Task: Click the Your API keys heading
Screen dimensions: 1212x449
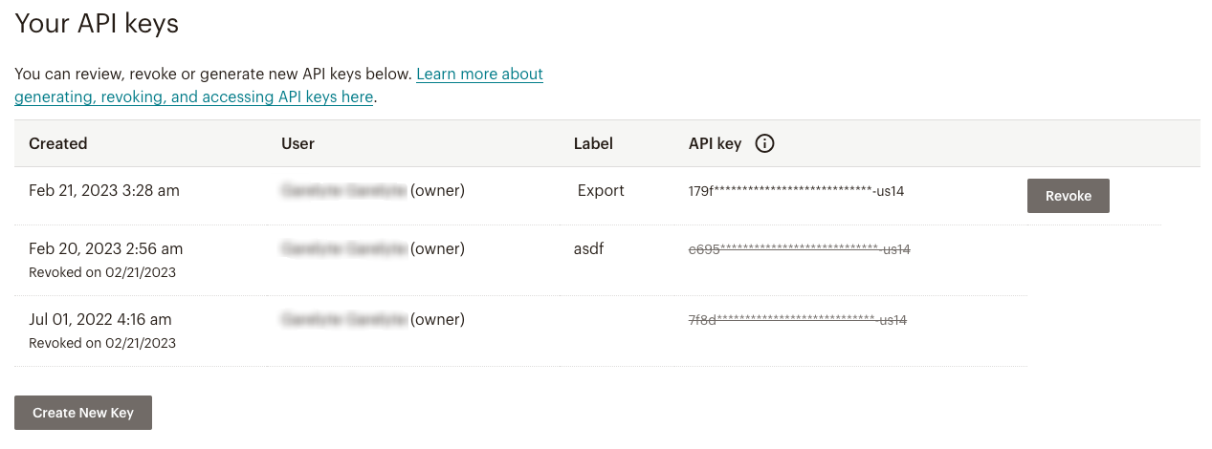Action: (x=97, y=24)
